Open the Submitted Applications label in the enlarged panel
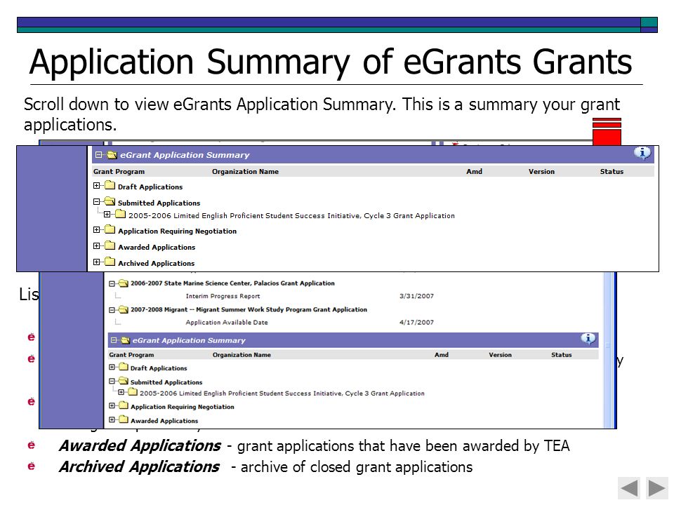This screenshot has height=505, width=674. (159, 203)
